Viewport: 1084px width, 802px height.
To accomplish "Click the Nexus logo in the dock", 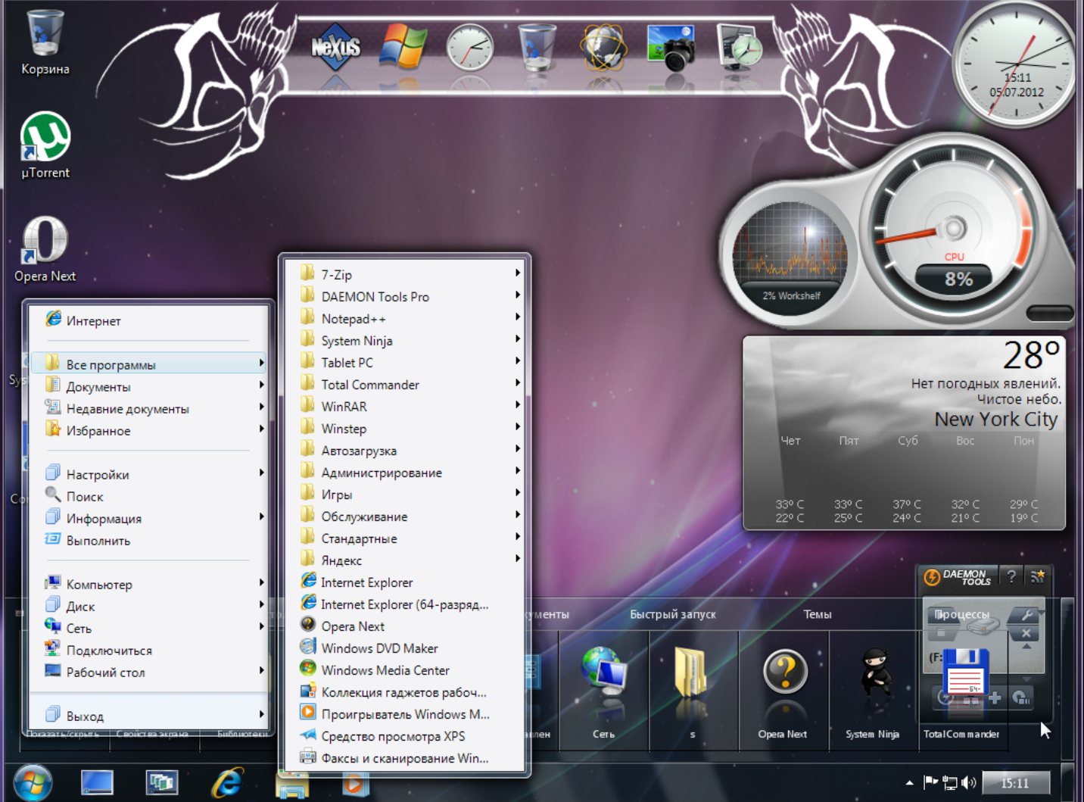I will point(335,47).
